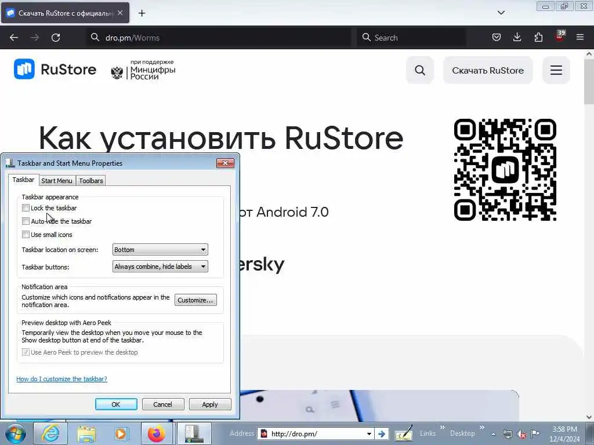594x445 pixels.
Task: Switch to the Start Menu tab
Action: [57, 181]
